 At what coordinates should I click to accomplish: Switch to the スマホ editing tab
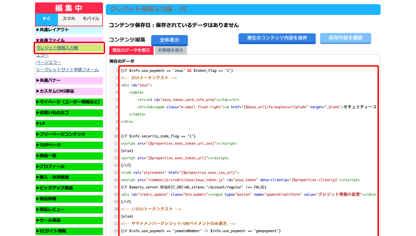coord(69,19)
